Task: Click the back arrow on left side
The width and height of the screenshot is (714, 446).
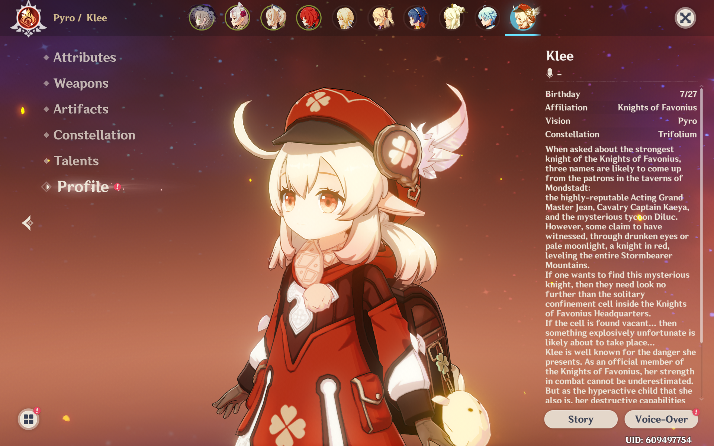Action: pyautogui.click(x=28, y=223)
